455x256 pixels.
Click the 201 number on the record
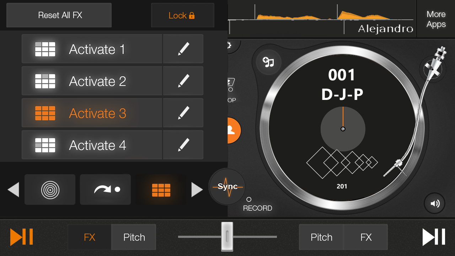(x=342, y=186)
